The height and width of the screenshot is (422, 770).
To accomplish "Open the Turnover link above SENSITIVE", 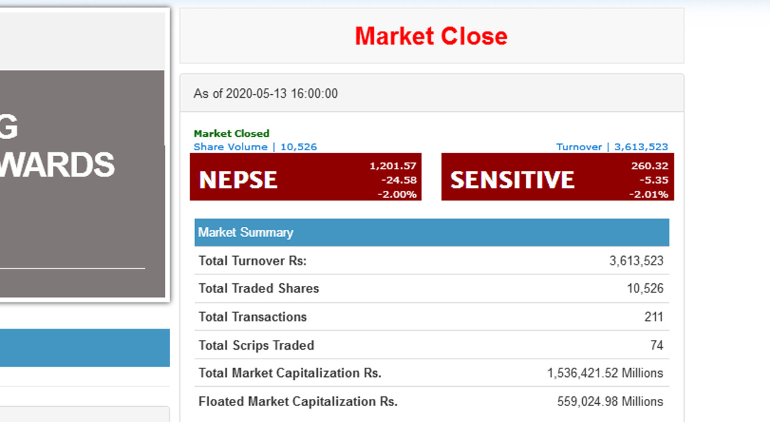I will (x=612, y=147).
